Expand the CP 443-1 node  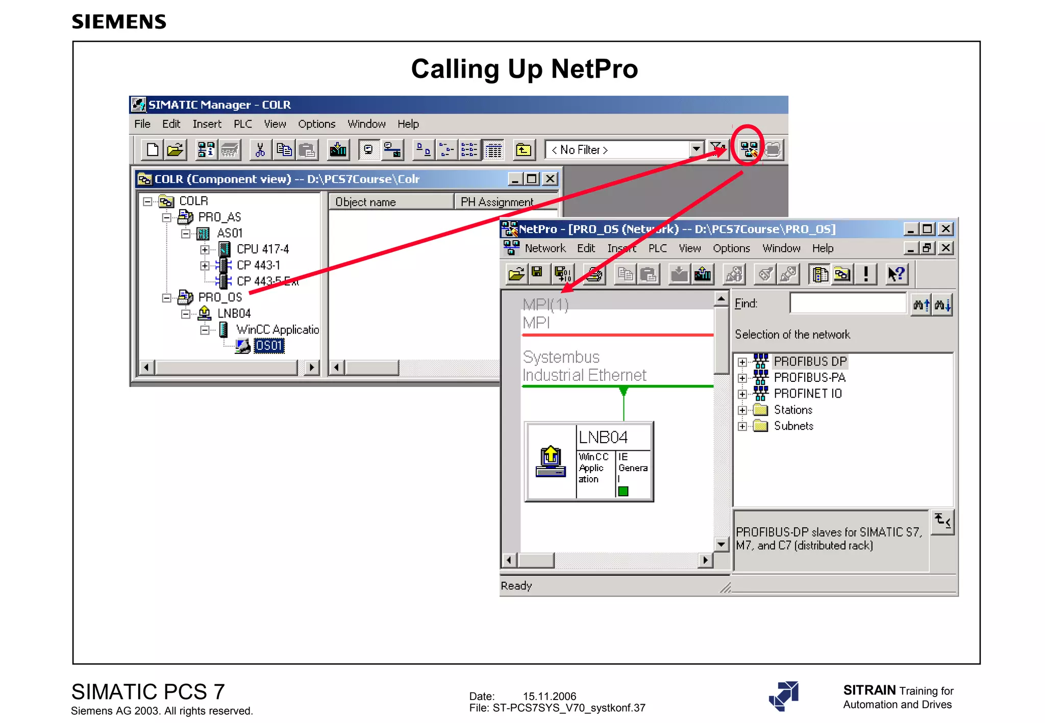(205, 266)
